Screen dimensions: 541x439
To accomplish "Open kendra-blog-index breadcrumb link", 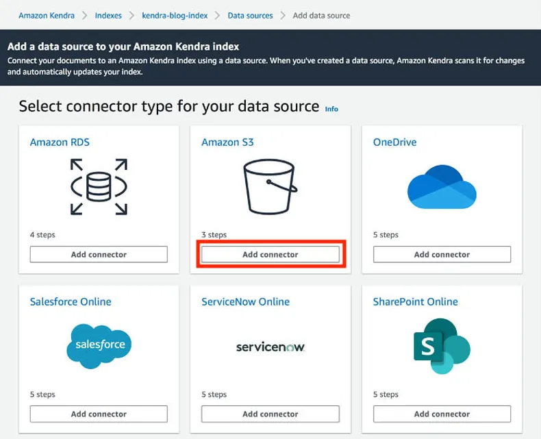I will coord(175,16).
